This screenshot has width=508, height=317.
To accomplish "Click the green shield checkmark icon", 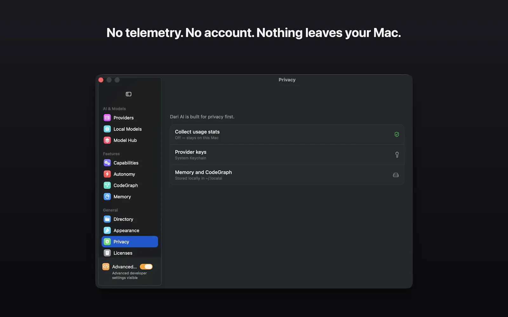I will [x=397, y=134].
